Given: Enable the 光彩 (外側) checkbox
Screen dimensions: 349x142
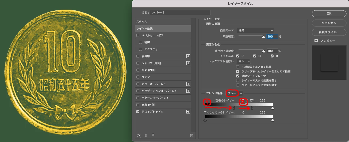Looking at the screenshot, I should (138, 105).
